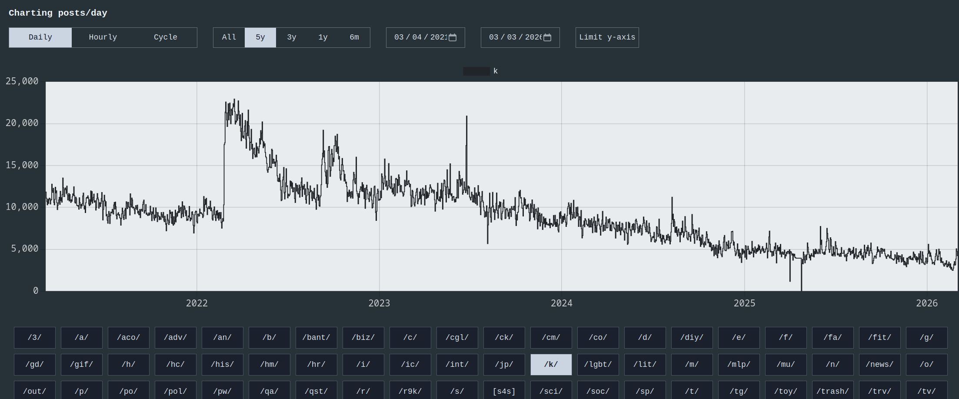Select the /hc/ board

click(176, 365)
